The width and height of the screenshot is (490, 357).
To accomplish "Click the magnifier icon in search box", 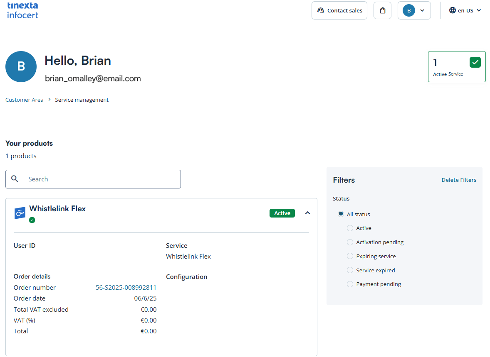I will [15, 179].
